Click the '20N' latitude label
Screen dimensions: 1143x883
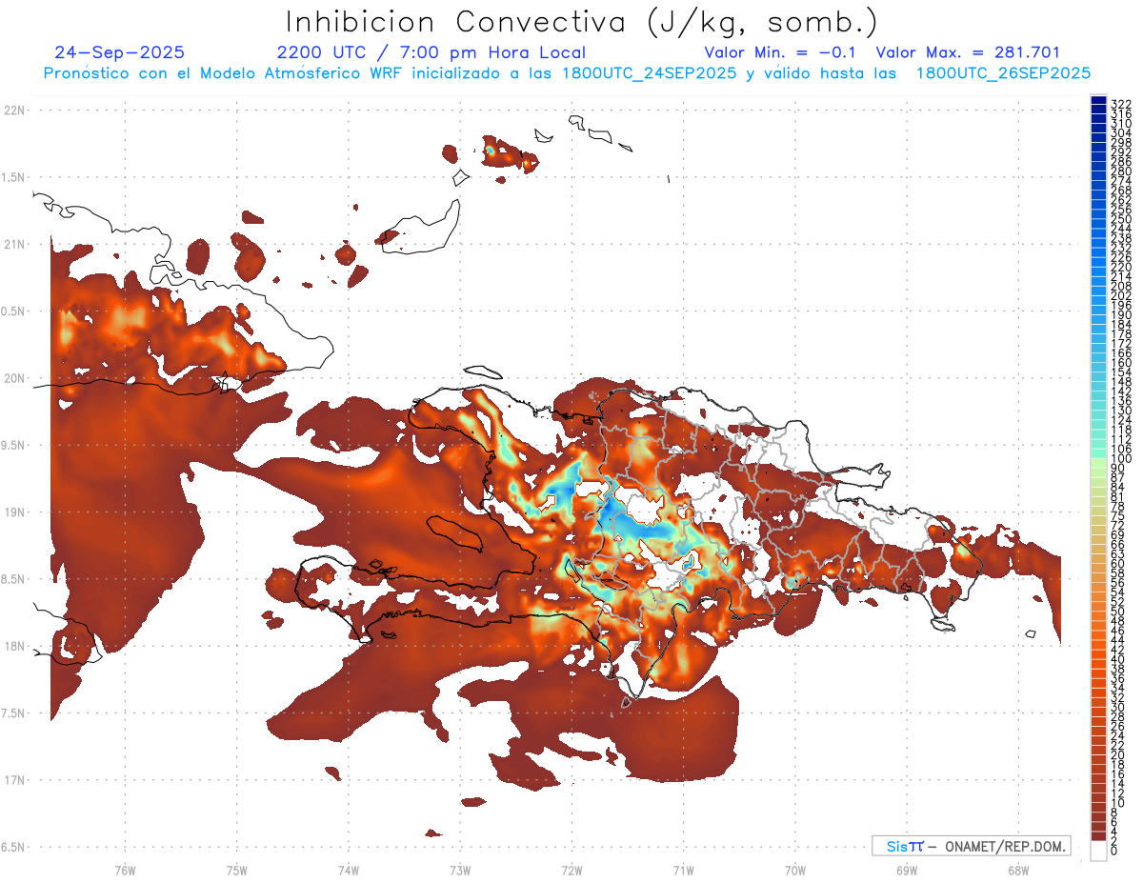(x=13, y=378)
